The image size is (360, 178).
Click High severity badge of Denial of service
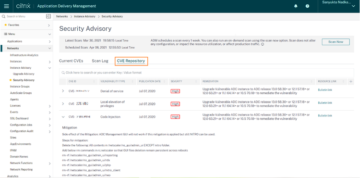175,91
